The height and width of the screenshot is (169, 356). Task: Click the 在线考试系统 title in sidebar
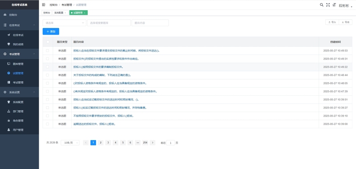pos(19,5)
